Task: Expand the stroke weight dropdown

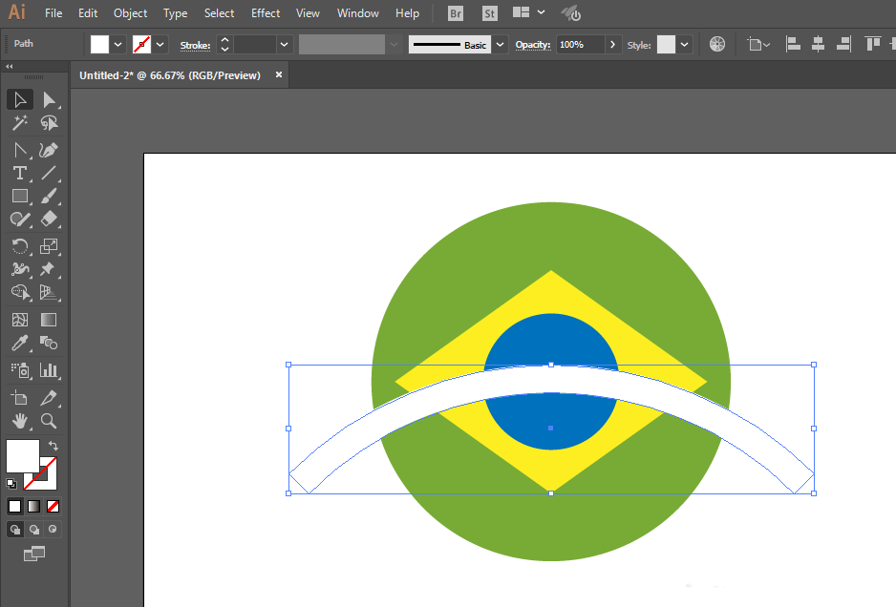Action: [x=284, y=45]
